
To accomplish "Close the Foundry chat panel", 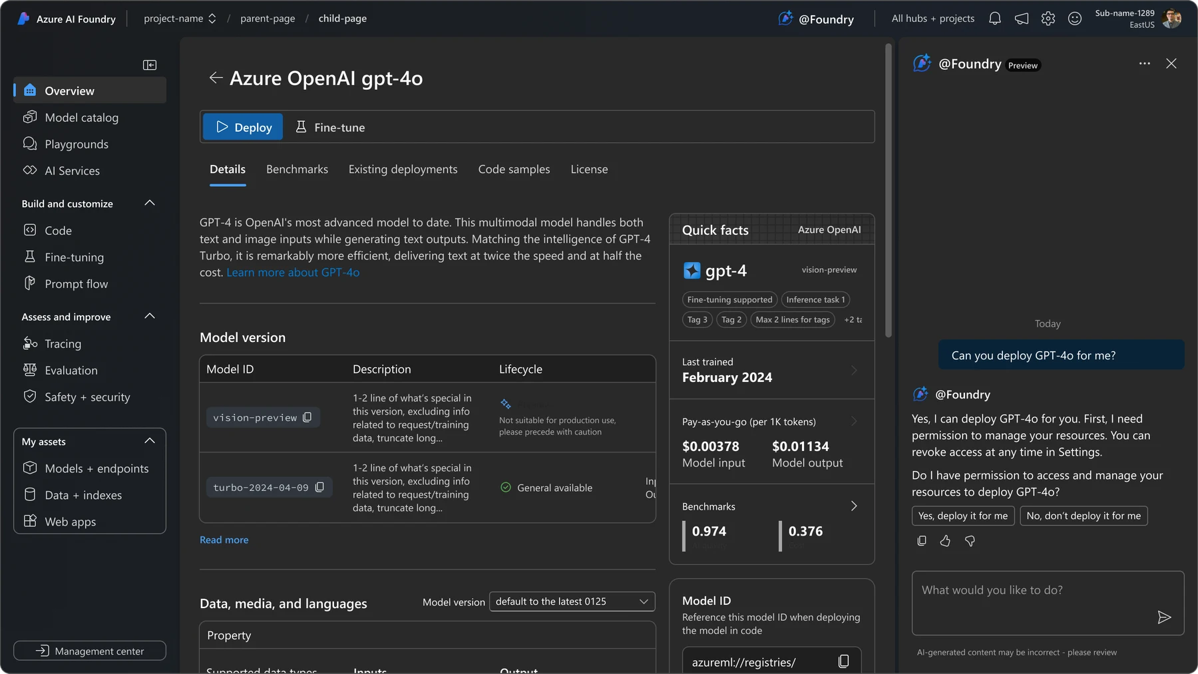I will coord(1171,63).
